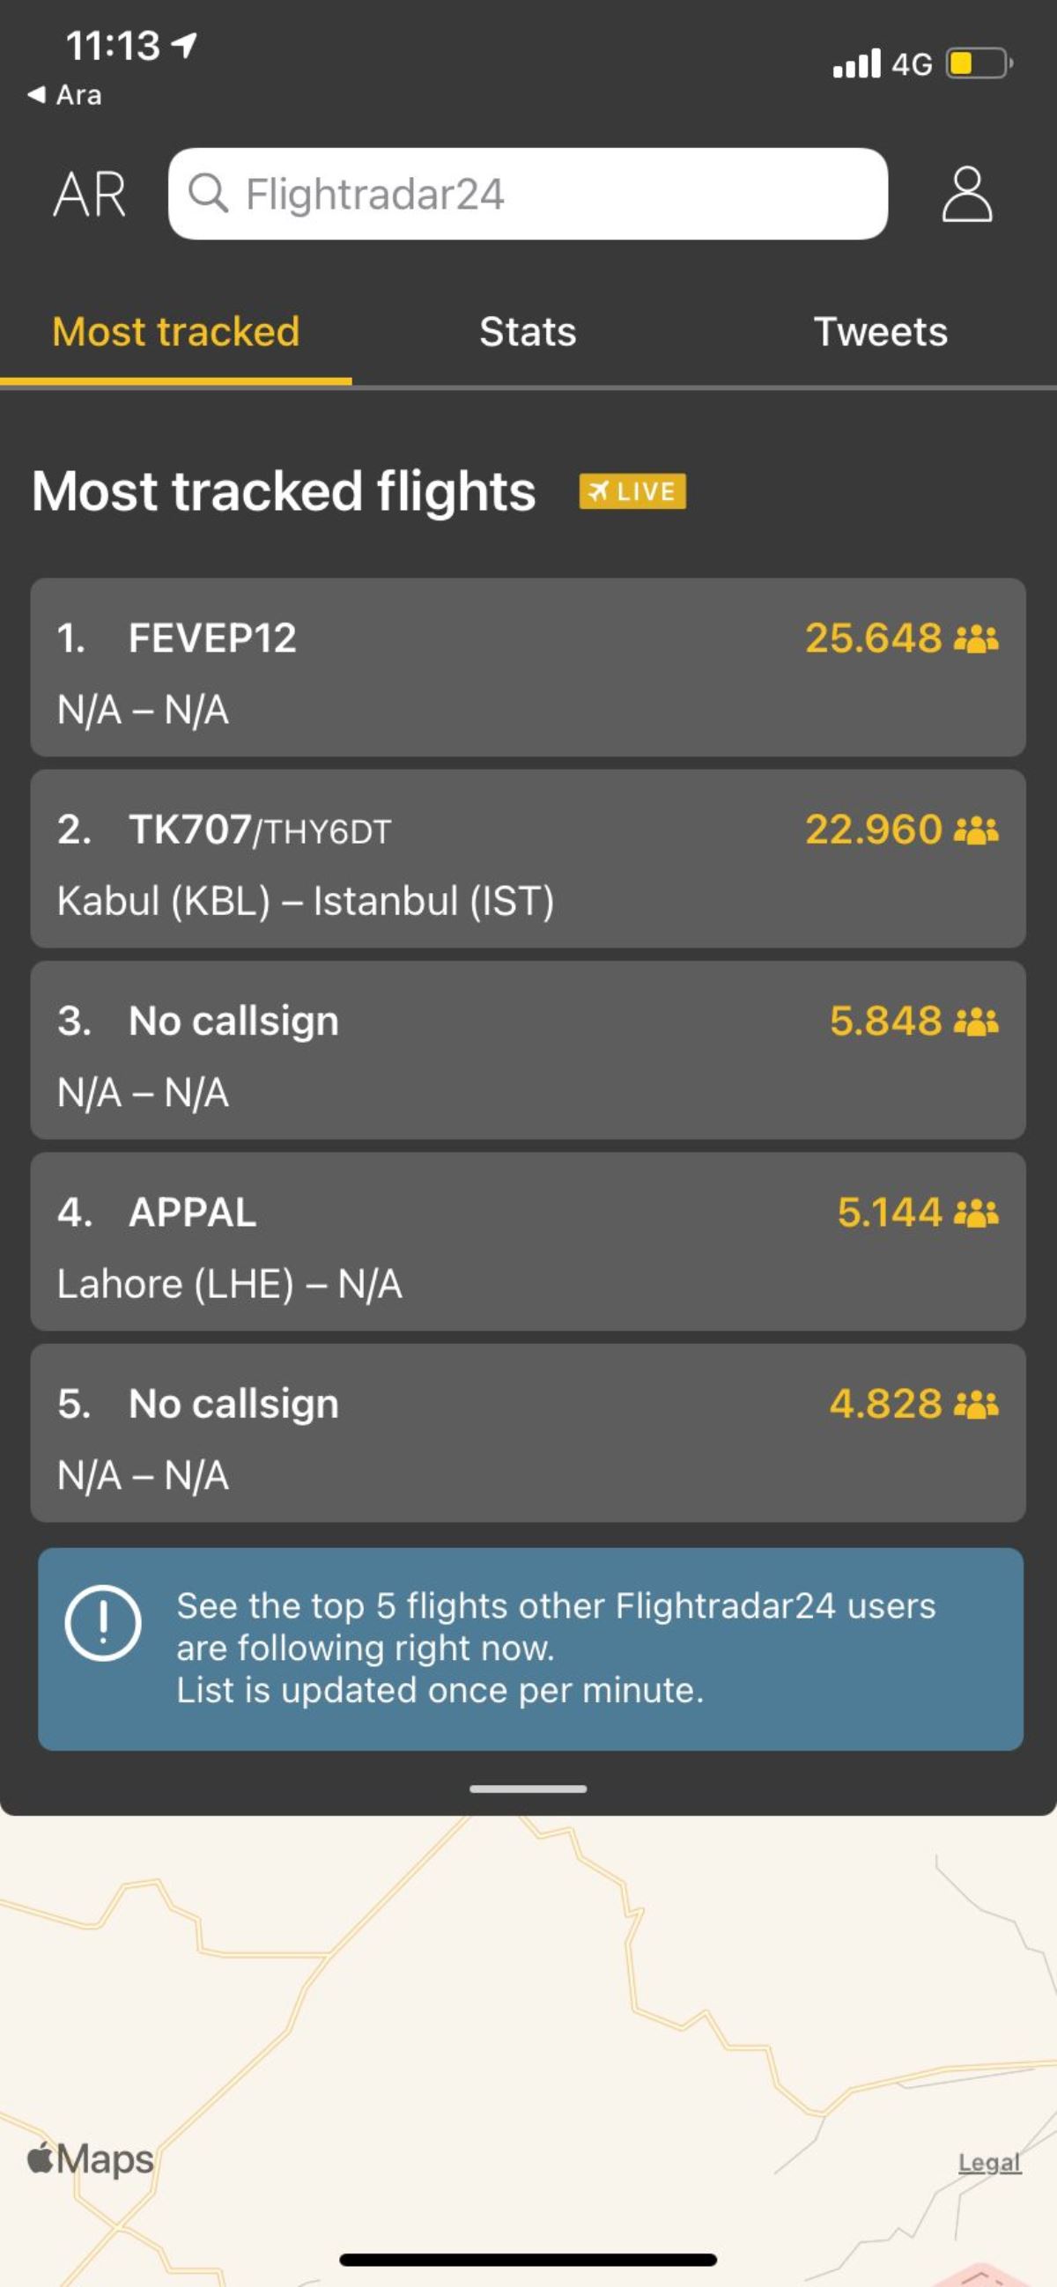The height and width of the screenshot is (2287, 1057).
Task: Open the Kabul to Istanbul flight
Action: click(528, 859)
